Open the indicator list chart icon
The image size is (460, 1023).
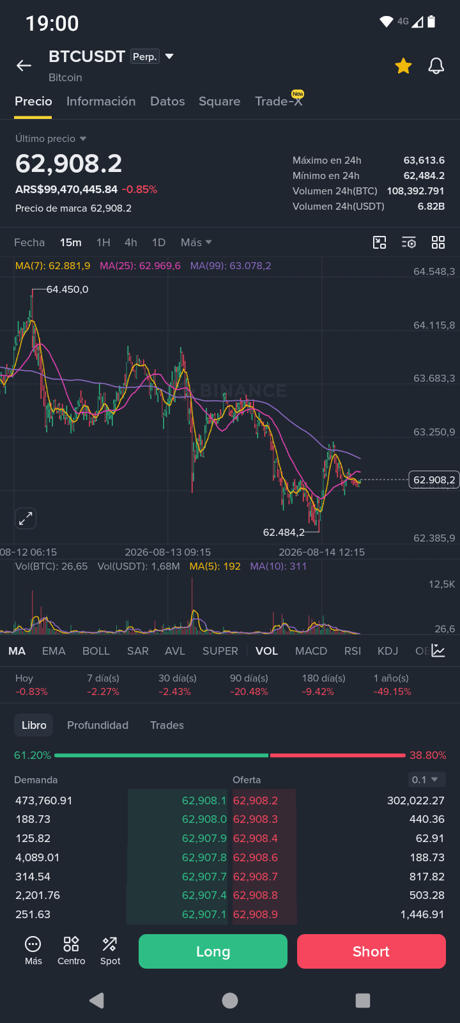[x=438, y=651]
